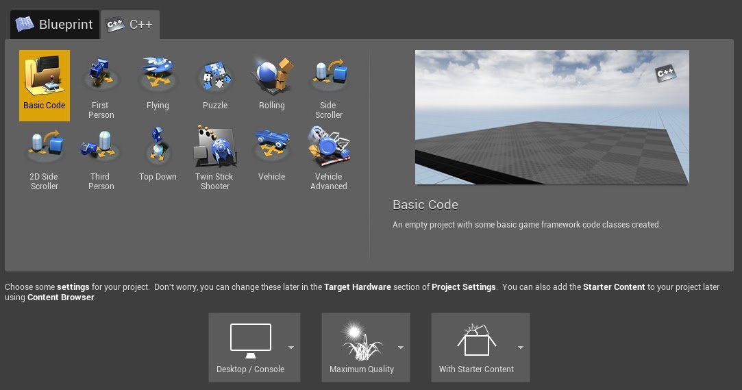
Task: Open the Maximum Quality dropdown arrow
Action: point(401,348)
